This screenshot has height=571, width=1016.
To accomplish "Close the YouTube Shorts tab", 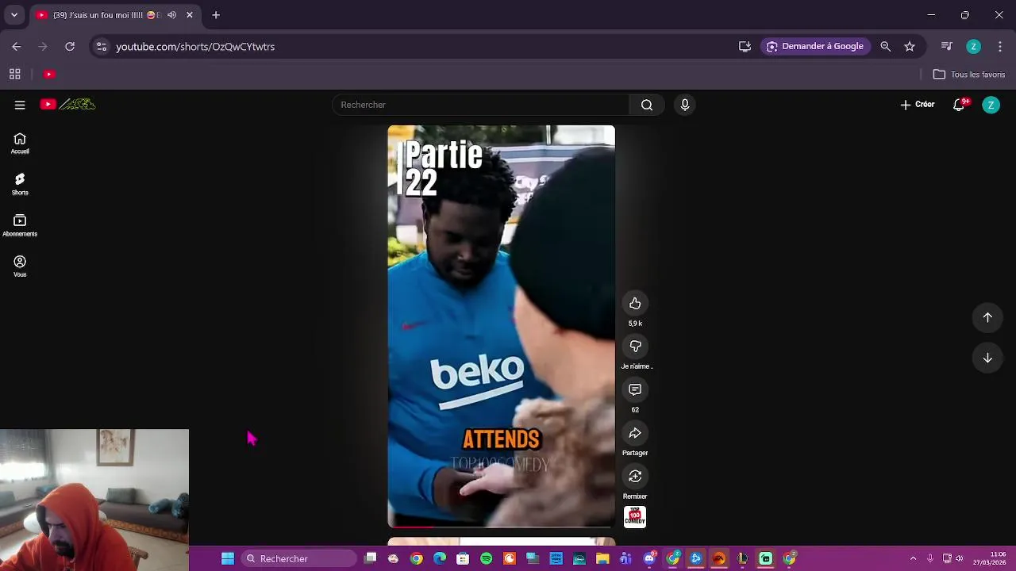I will [190, 15].
